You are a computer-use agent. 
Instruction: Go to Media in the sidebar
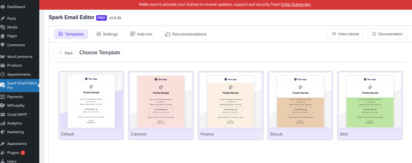[x=12, y=27]
